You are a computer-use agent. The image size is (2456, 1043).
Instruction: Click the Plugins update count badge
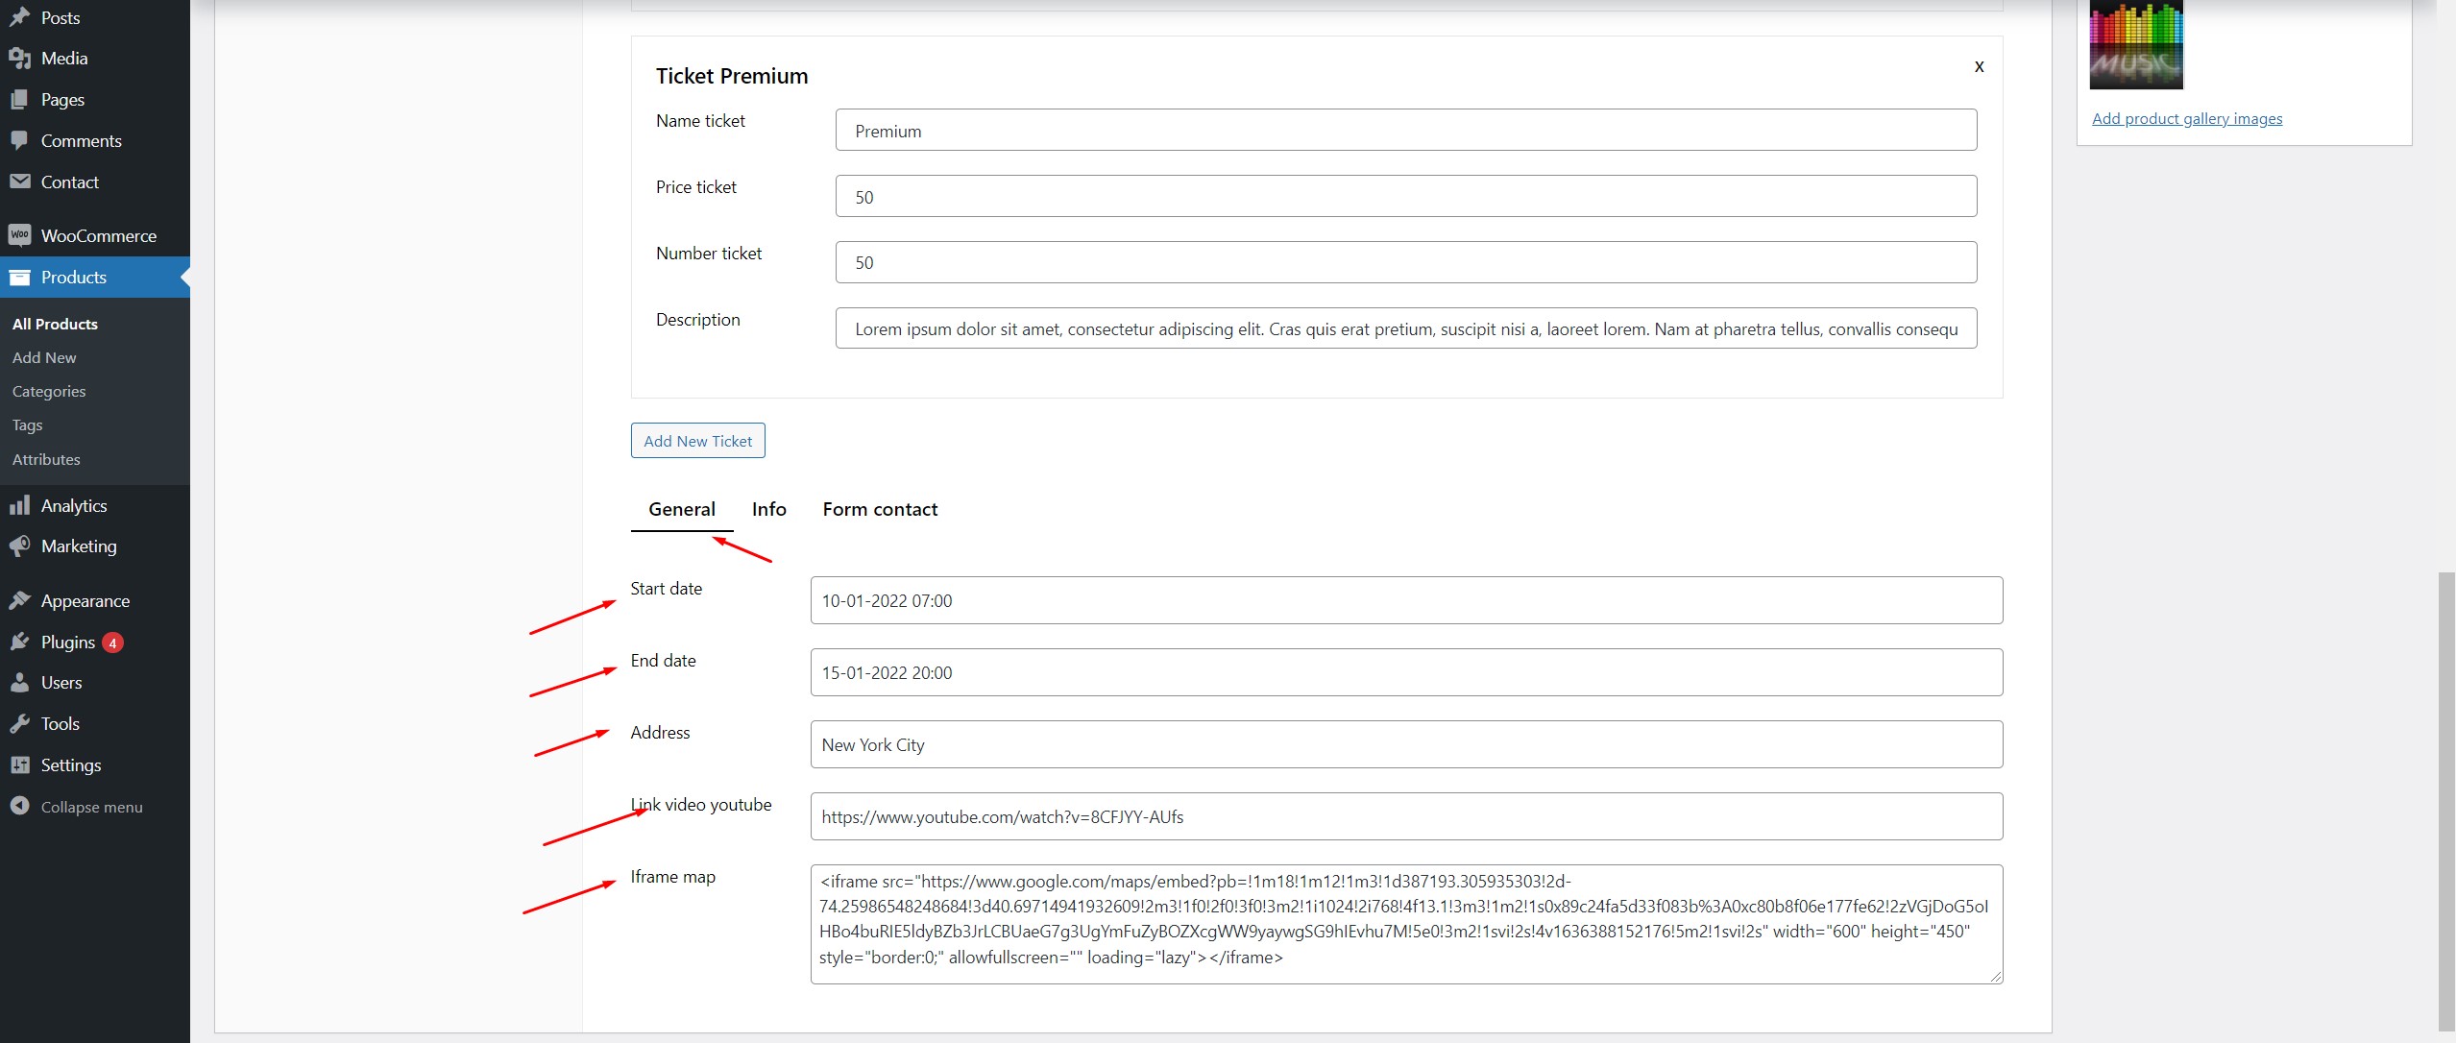click(112, 643)
